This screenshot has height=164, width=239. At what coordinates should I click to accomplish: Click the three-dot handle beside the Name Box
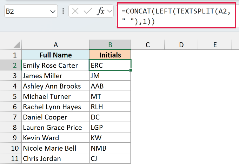tap(63, 11)
